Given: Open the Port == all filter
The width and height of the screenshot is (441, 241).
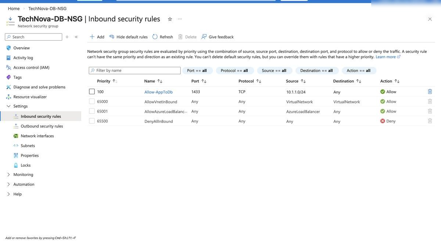Looking at the screenshot, I should [x=197, y=70].
